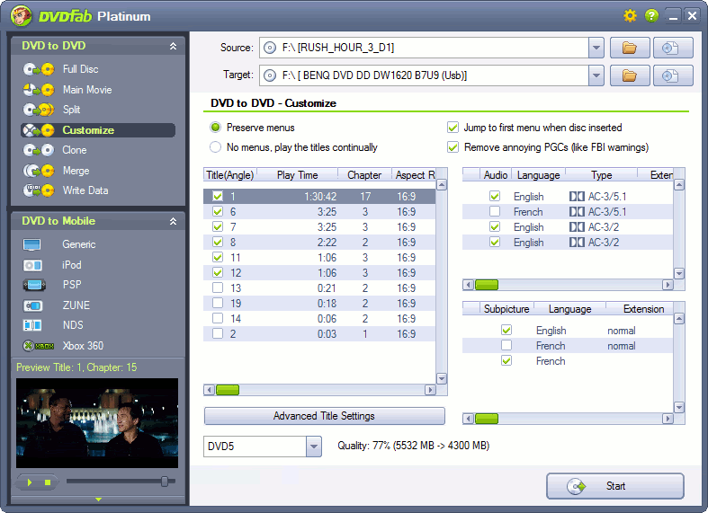Image resolution: width=708 pixels, height=513 pixels.
Task: Collapse the DVD to Mobile section
Action: click(x=173, y=221)
